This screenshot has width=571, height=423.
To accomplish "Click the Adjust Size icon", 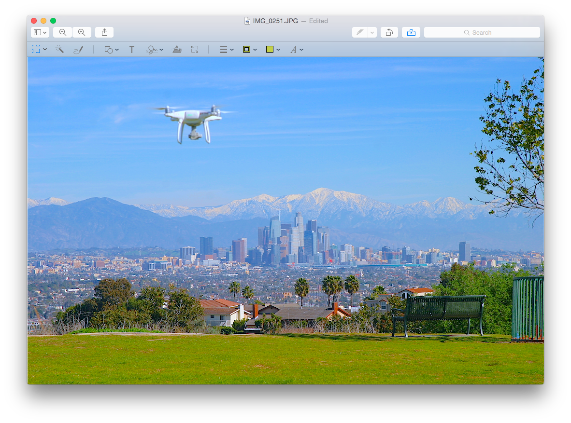I will coord(195,49).
